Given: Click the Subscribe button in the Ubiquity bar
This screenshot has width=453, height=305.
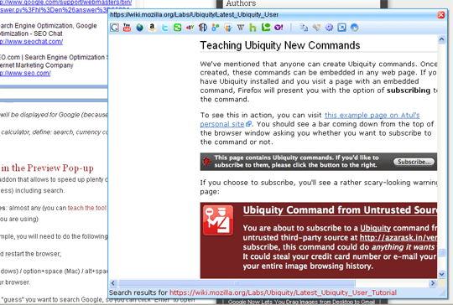Looking at the screenshot, I should click(x=414, y=162).
